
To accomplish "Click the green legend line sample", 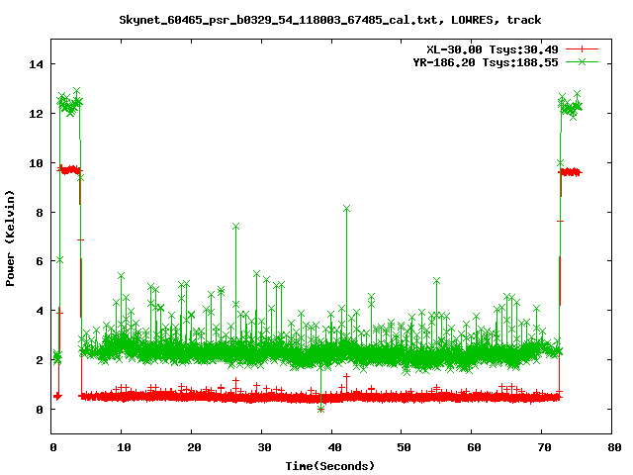I will click(582, 61).
